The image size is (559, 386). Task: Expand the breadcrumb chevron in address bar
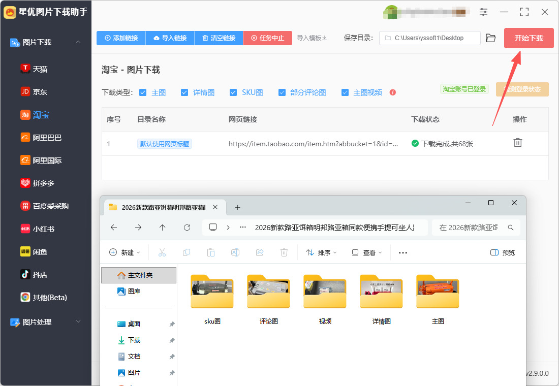[228, 228]
